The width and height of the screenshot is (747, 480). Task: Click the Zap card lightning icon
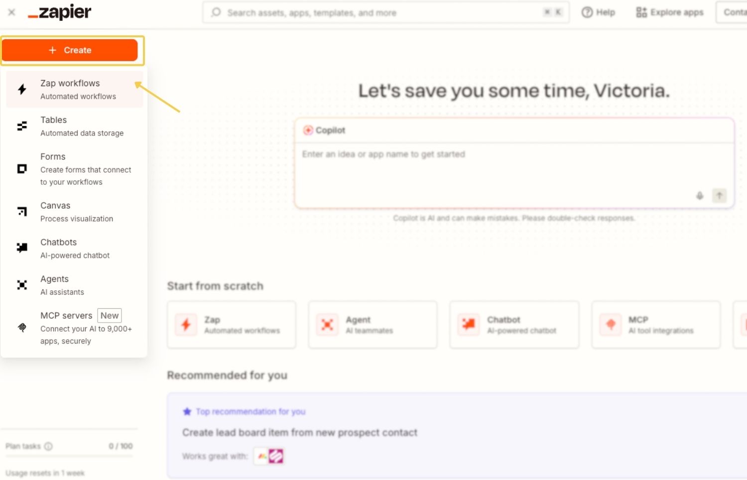pyautogui.click(x=186, y=325)
